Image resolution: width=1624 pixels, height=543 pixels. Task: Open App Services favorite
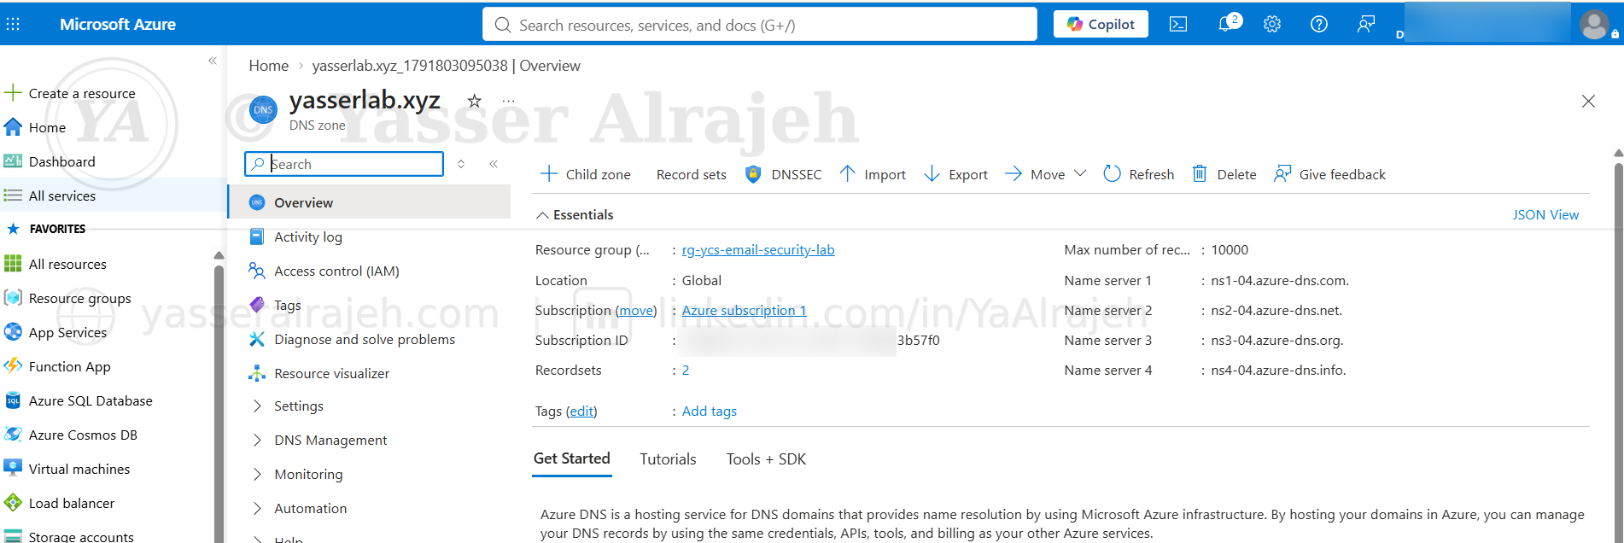pyautogui.click(x=55, y=332)
